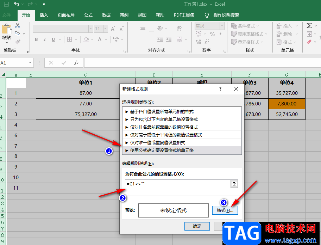321x245 pixels.
Task: Open the Name Box A1 dropdown
Action: point(30,62)
